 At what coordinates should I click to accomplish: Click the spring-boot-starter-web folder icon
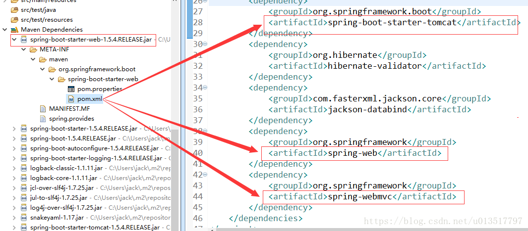point(61,79)
